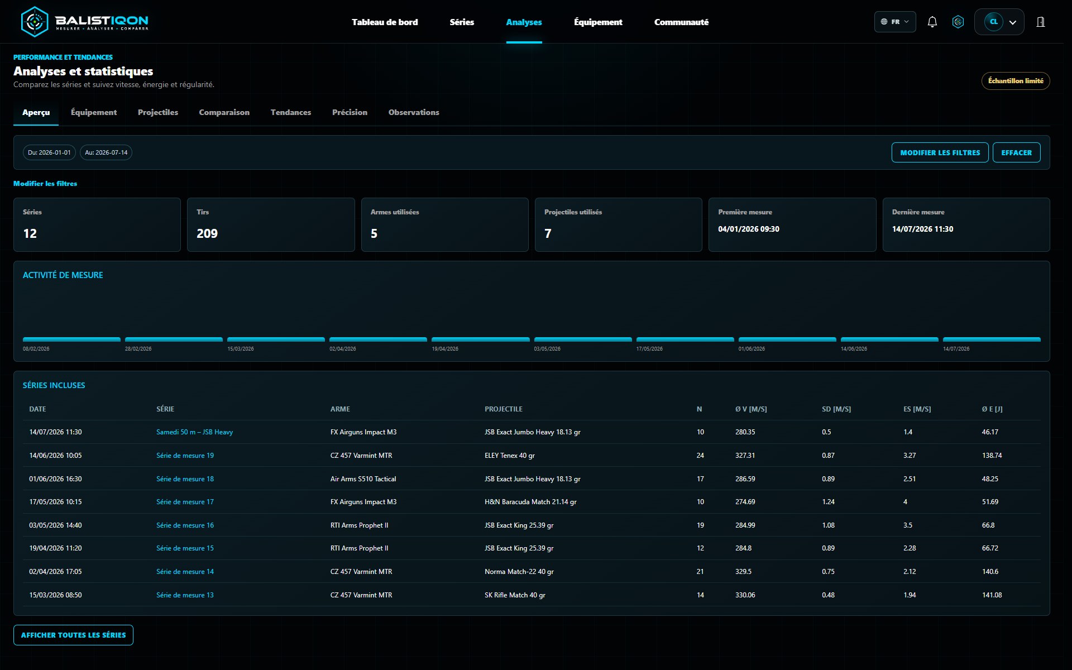Click the Première mesure date 04/01/2026 09:30
Screen dimensions: 1072x670
pyautogui.click(x=749, y=229)
